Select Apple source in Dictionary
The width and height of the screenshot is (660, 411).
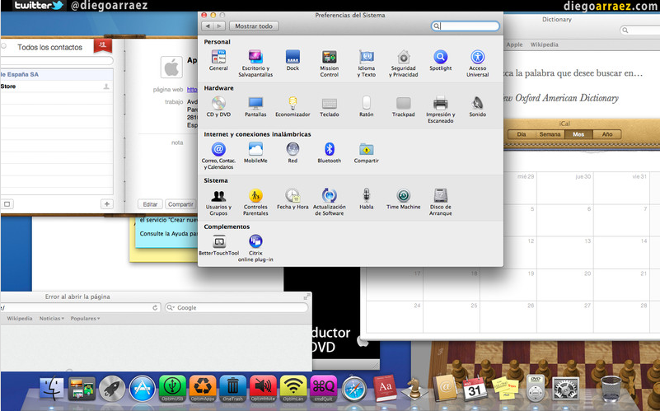click(514, 44)
